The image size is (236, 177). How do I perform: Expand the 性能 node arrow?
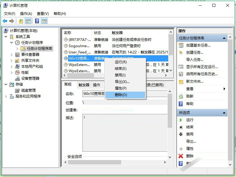[x=12, y=73]
